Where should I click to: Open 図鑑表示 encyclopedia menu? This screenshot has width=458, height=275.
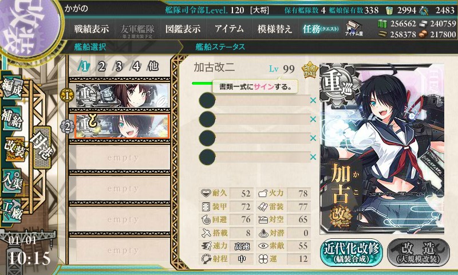coord(183,29)
